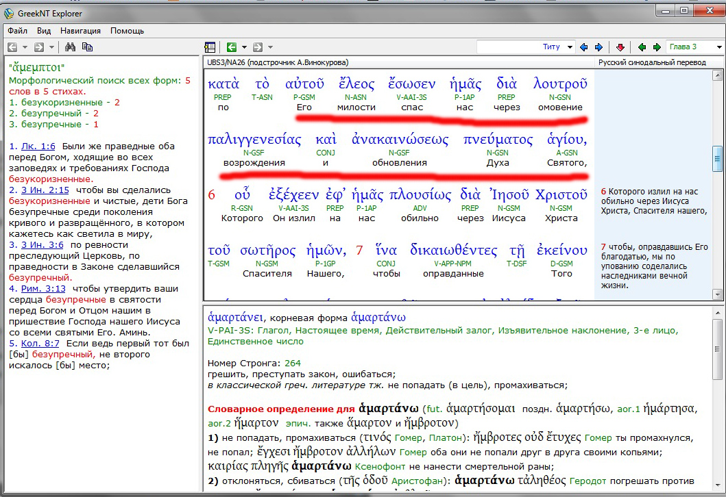
Task: Open the Навигация menu
Action: [80, 31]
